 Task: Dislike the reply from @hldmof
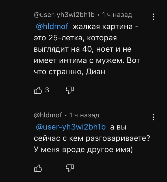coord(70,168)
